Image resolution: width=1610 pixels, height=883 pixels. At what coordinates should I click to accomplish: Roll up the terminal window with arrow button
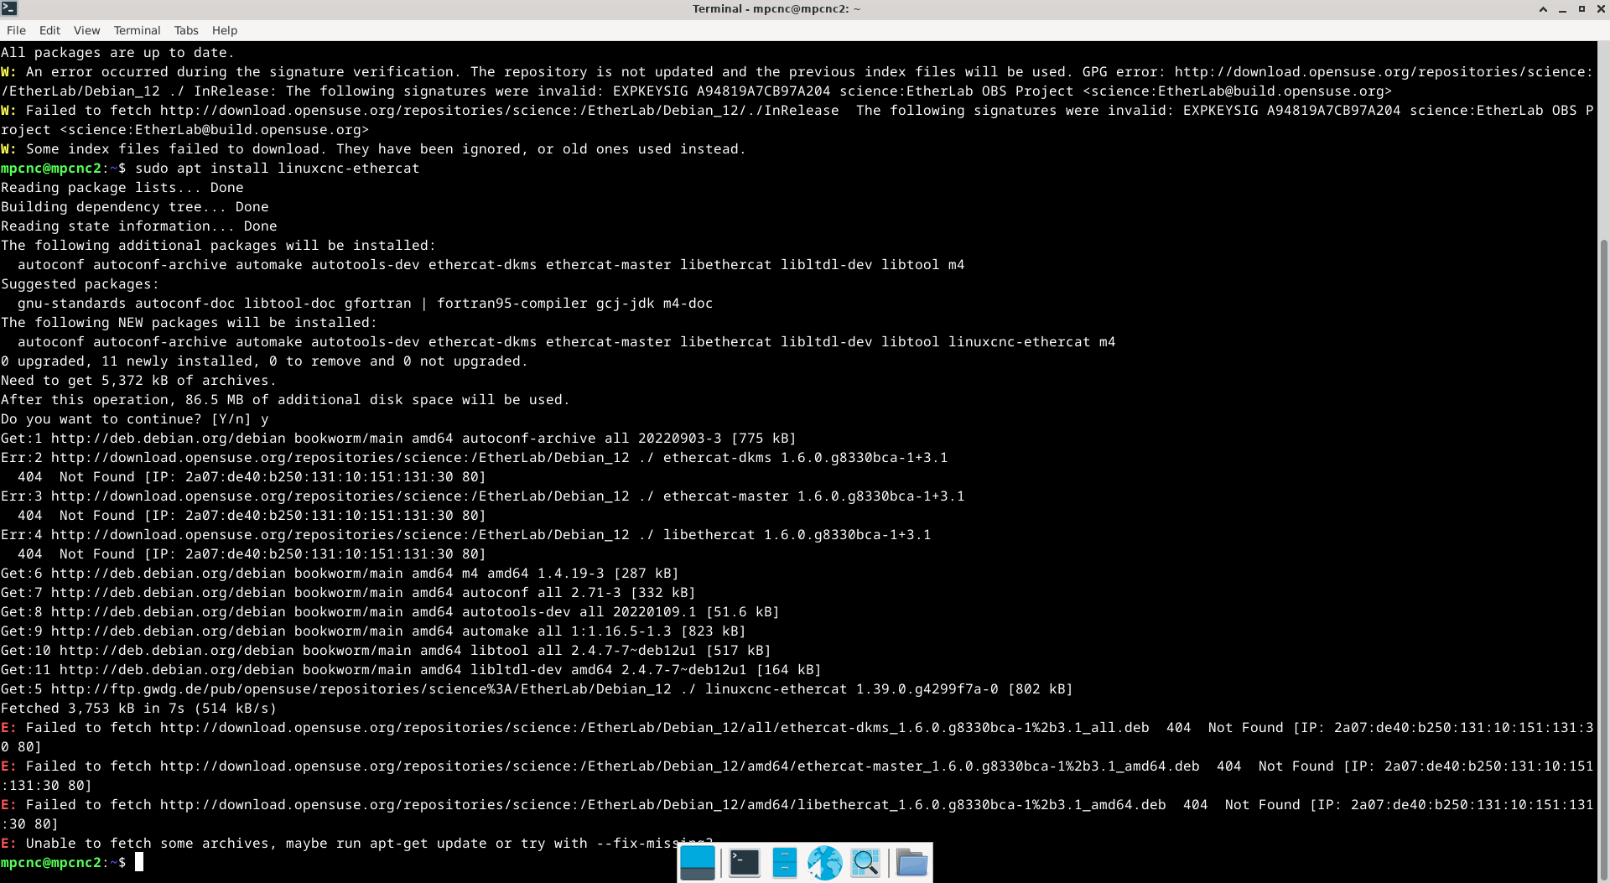click(1543, 9)
